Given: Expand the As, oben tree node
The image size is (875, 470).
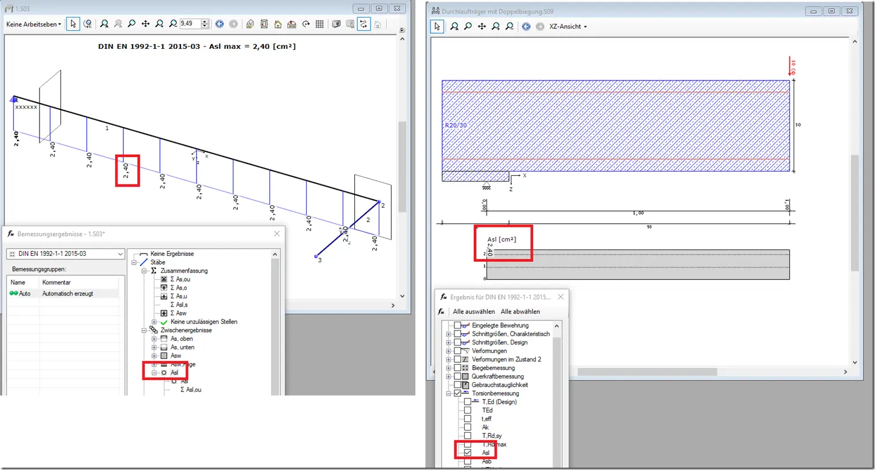Looking at the screenshot, I should click(x=154, y=339).
